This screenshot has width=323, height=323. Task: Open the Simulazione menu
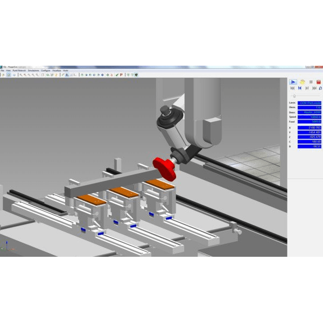[x=33, y=71]
